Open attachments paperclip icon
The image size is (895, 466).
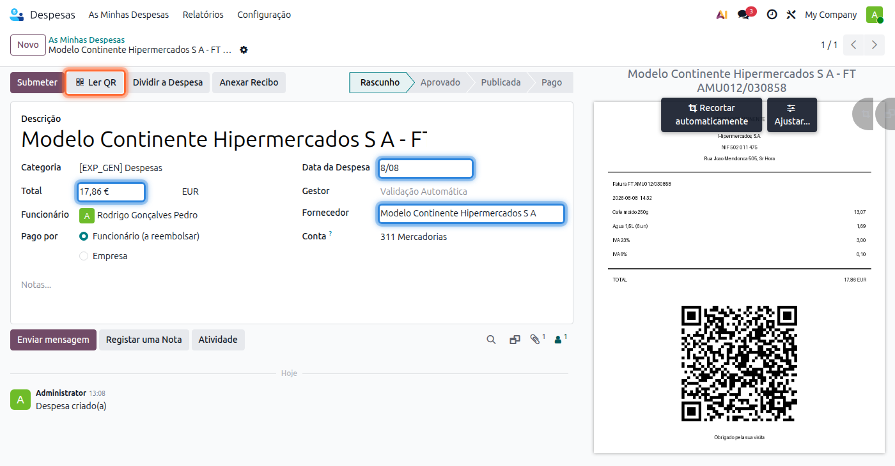click(537, 339)
